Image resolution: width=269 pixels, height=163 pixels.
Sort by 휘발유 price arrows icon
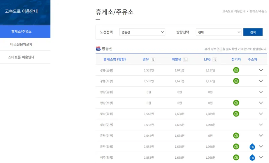pyautogui.click(x=185, y=59)
